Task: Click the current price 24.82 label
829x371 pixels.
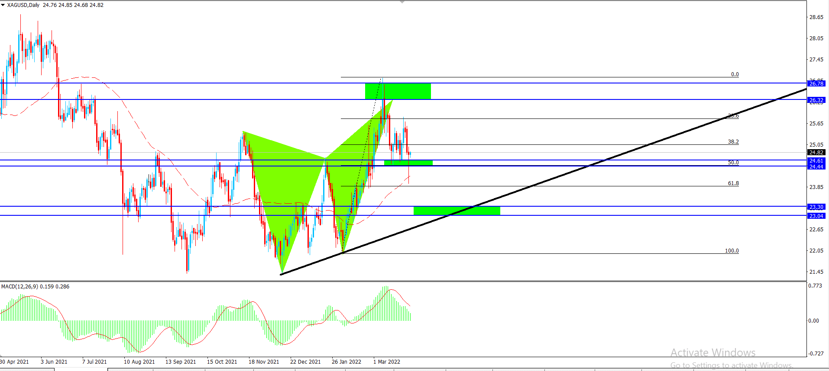Action: tap(816, 152)
